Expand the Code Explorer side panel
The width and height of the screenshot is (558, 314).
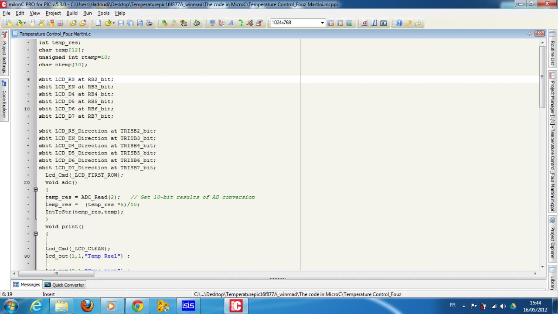click(4, 100)
